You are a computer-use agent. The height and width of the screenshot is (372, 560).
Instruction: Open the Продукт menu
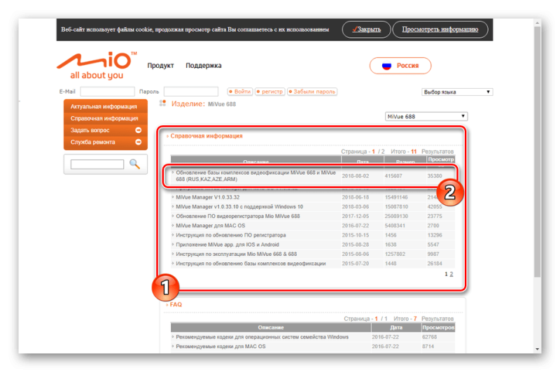coord(160,66)
